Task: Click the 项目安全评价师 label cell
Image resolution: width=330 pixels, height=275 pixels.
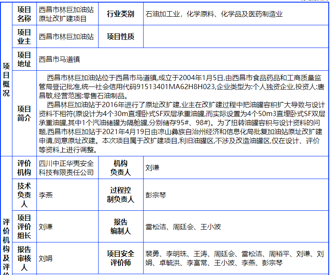Action: pyautogui.click(x=120, y=258)
